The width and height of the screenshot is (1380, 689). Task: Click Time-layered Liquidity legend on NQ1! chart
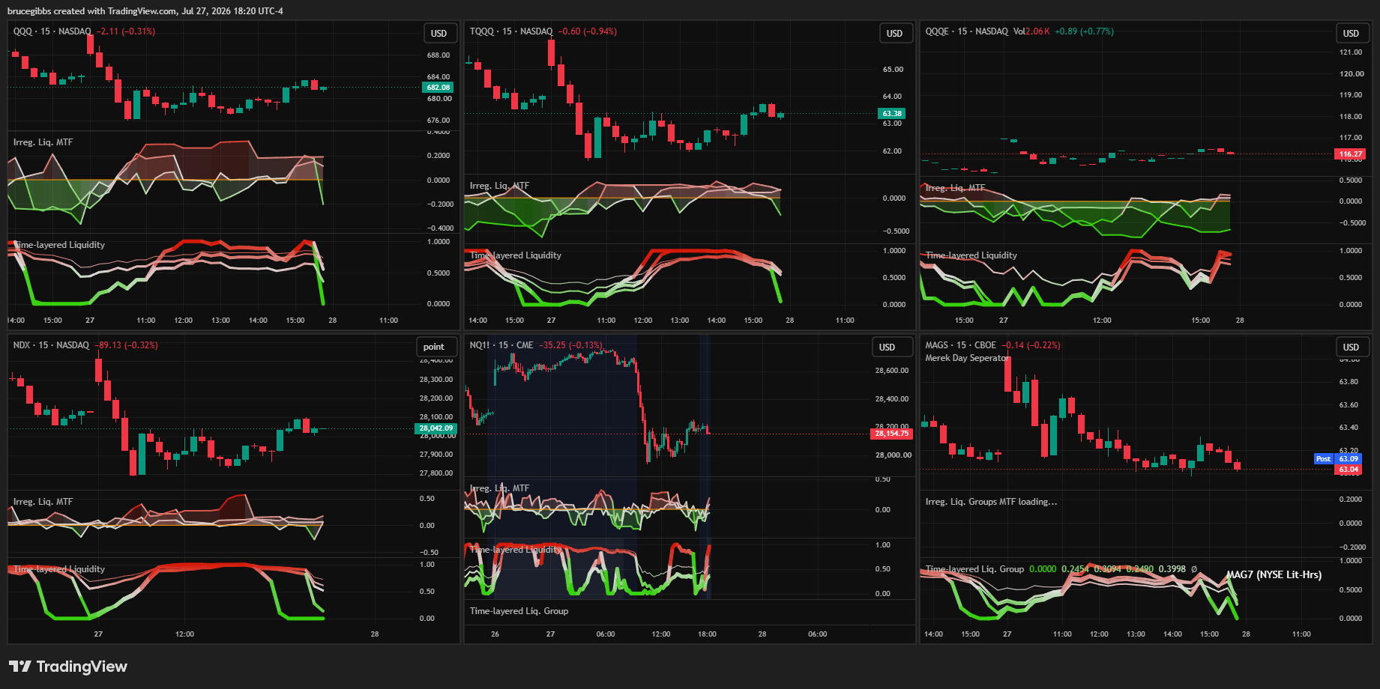515,550
